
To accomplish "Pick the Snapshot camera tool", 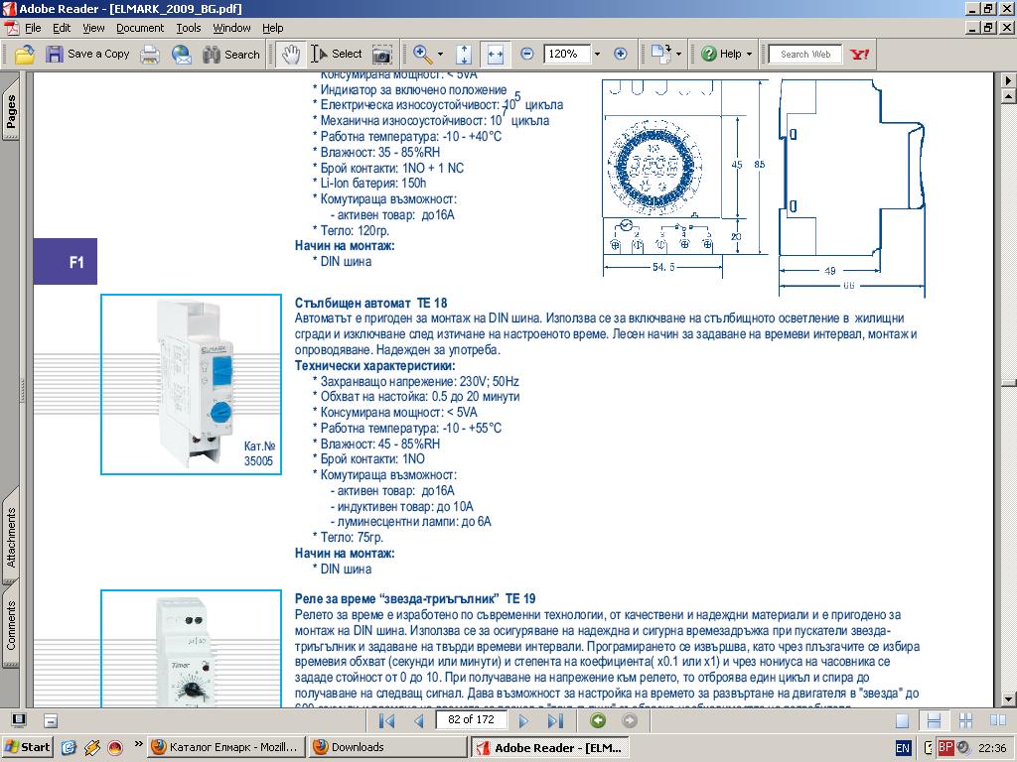I will 382,55.
